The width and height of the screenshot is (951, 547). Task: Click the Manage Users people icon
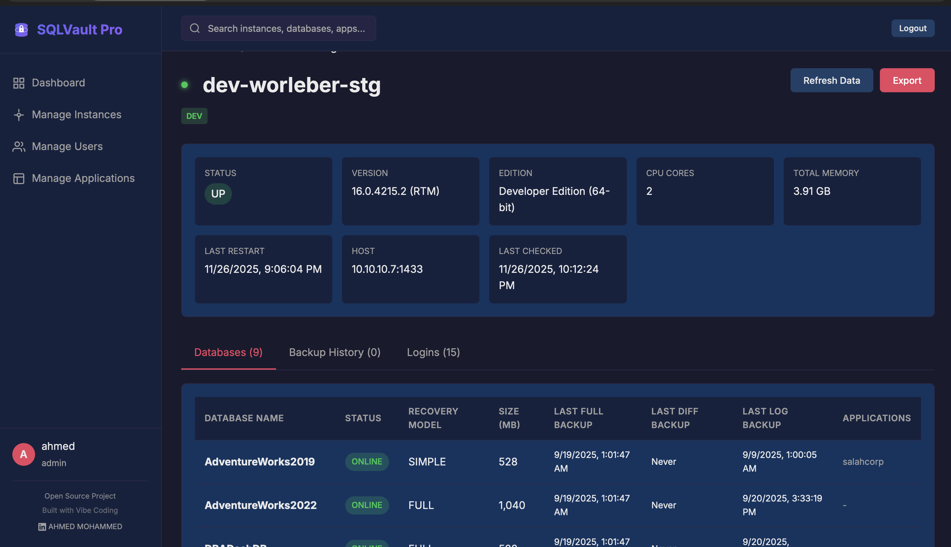click(19, 146)
